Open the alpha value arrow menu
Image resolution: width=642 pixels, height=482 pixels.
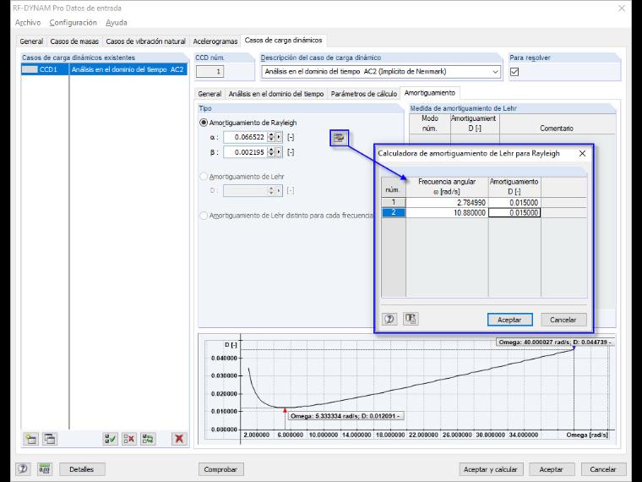280,137
